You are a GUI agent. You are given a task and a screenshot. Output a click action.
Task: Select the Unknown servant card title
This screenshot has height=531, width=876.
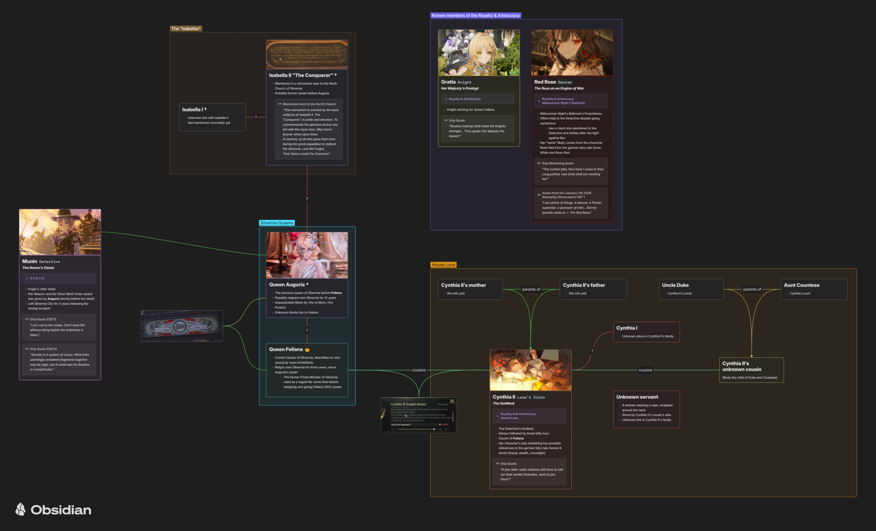[x=637, y=397]
